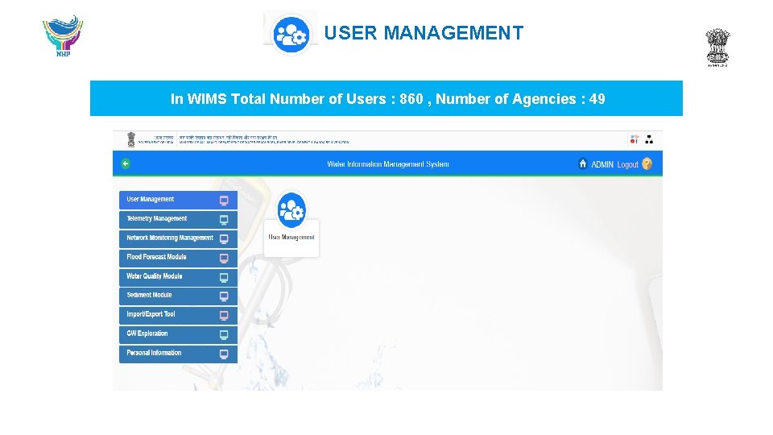Click the USER MANAGEMENT slide heading

click(424, 33)
